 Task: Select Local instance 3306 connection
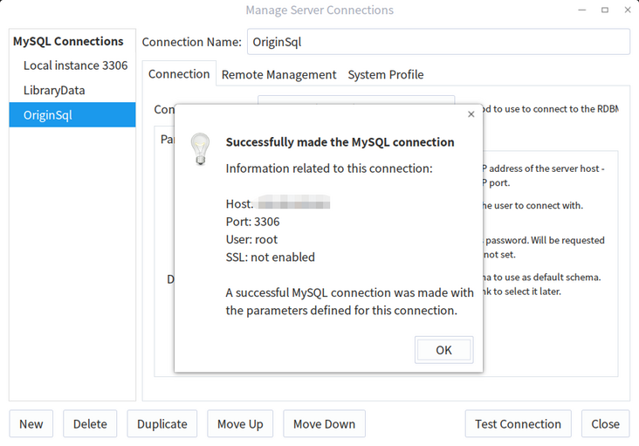75,65
